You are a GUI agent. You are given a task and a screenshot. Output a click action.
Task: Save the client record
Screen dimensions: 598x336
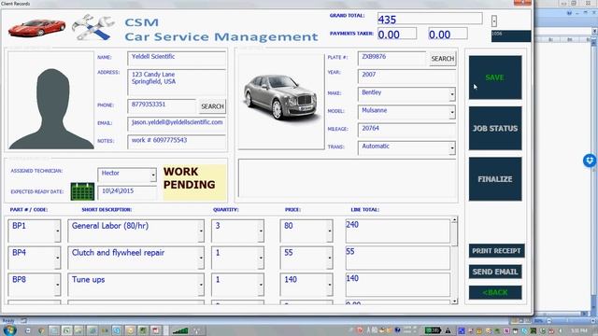click(x=495, y=77)
